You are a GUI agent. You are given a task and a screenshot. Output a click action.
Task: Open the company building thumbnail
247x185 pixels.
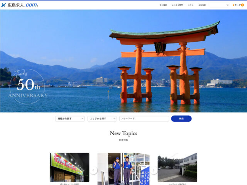click(177, 167)
